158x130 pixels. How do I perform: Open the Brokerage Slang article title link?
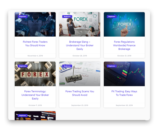click(80, 45)
